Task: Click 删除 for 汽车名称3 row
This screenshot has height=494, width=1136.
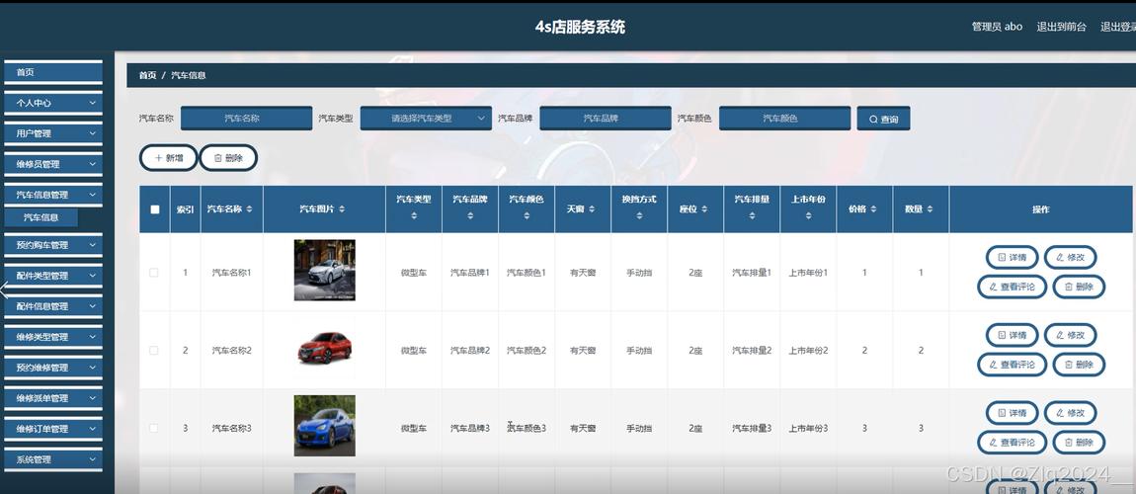Action: click(x=1079, y=443)
